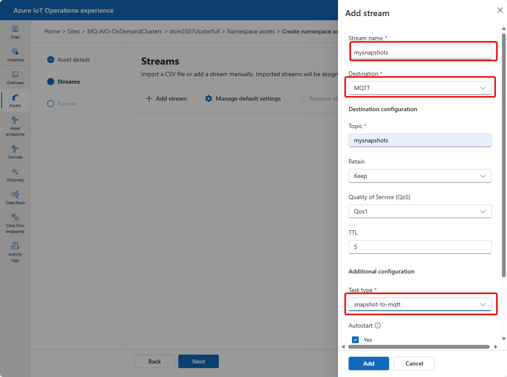Open the Instances sidebar icon

(x=15, y=55)
